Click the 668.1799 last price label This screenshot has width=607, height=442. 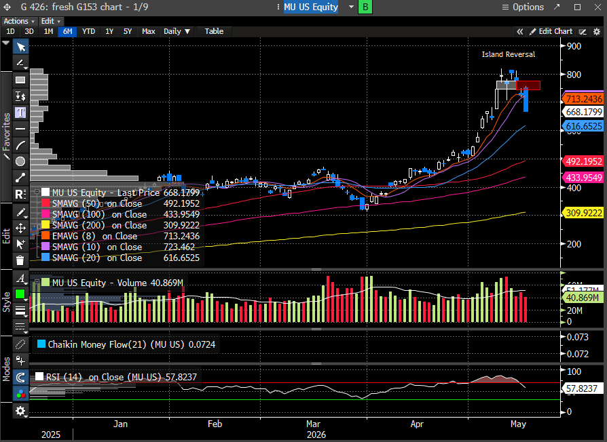click(584, 112)
